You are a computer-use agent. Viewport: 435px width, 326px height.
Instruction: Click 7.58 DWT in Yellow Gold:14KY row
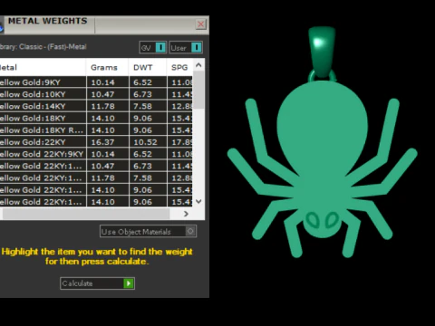click(148, 106)
